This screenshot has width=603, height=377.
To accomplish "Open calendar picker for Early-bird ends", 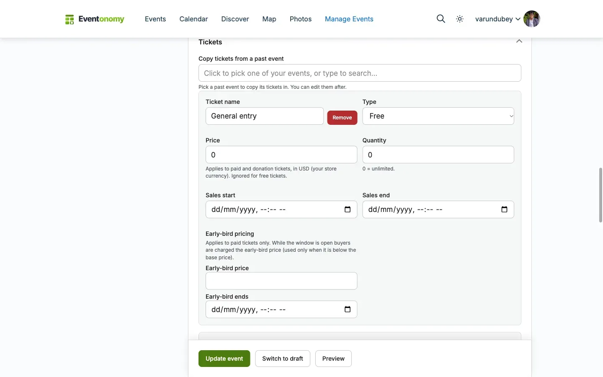I will [x=348, y=310].
